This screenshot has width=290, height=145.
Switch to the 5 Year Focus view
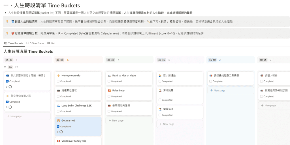click(35, 43)
